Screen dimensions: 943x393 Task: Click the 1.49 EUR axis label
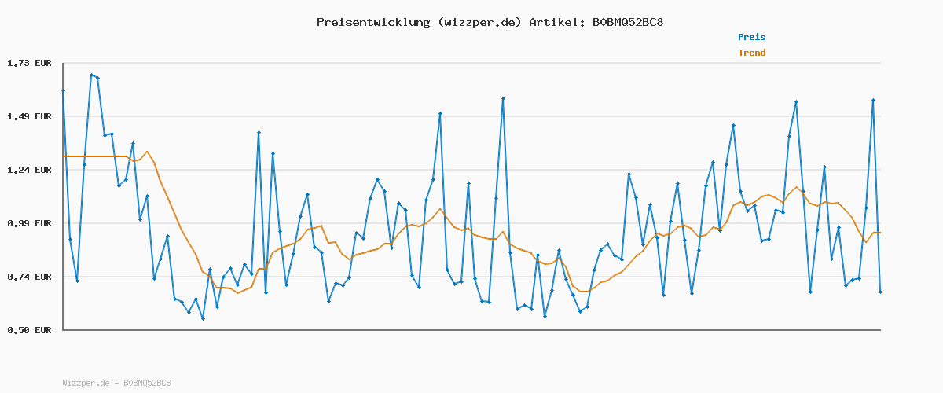point(29,116)
